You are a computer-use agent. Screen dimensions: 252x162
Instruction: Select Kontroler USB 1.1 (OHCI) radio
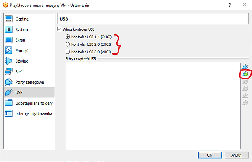pos(68,37)
